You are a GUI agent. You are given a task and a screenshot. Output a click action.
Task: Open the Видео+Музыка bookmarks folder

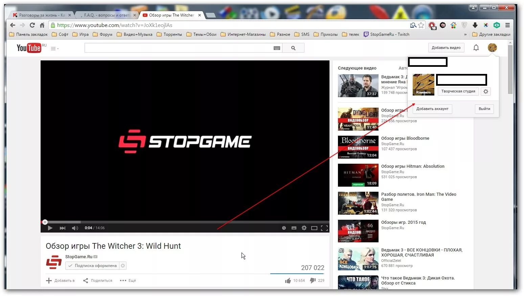click(x=134, y=34)
